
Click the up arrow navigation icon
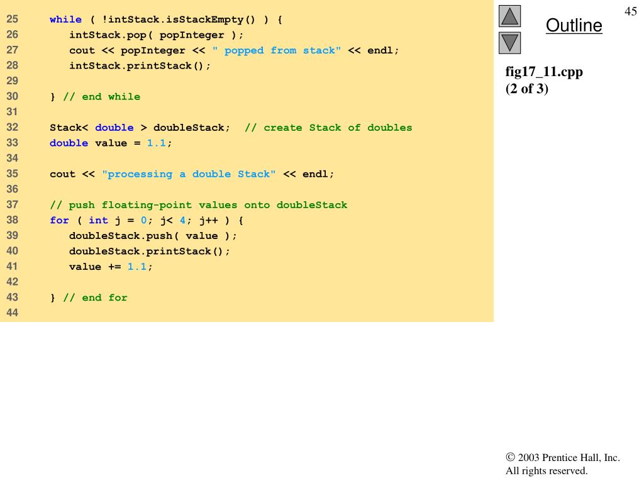coord(509,16)
